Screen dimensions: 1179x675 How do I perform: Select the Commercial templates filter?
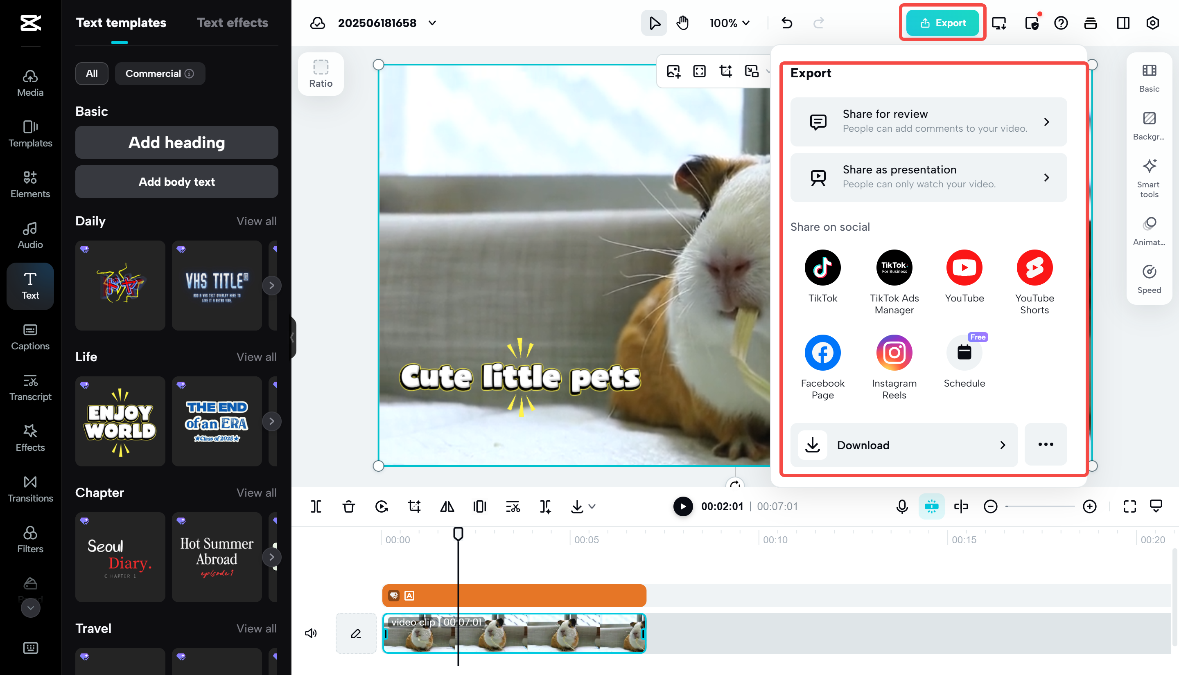pyautogui.click(x=160, y=73)
